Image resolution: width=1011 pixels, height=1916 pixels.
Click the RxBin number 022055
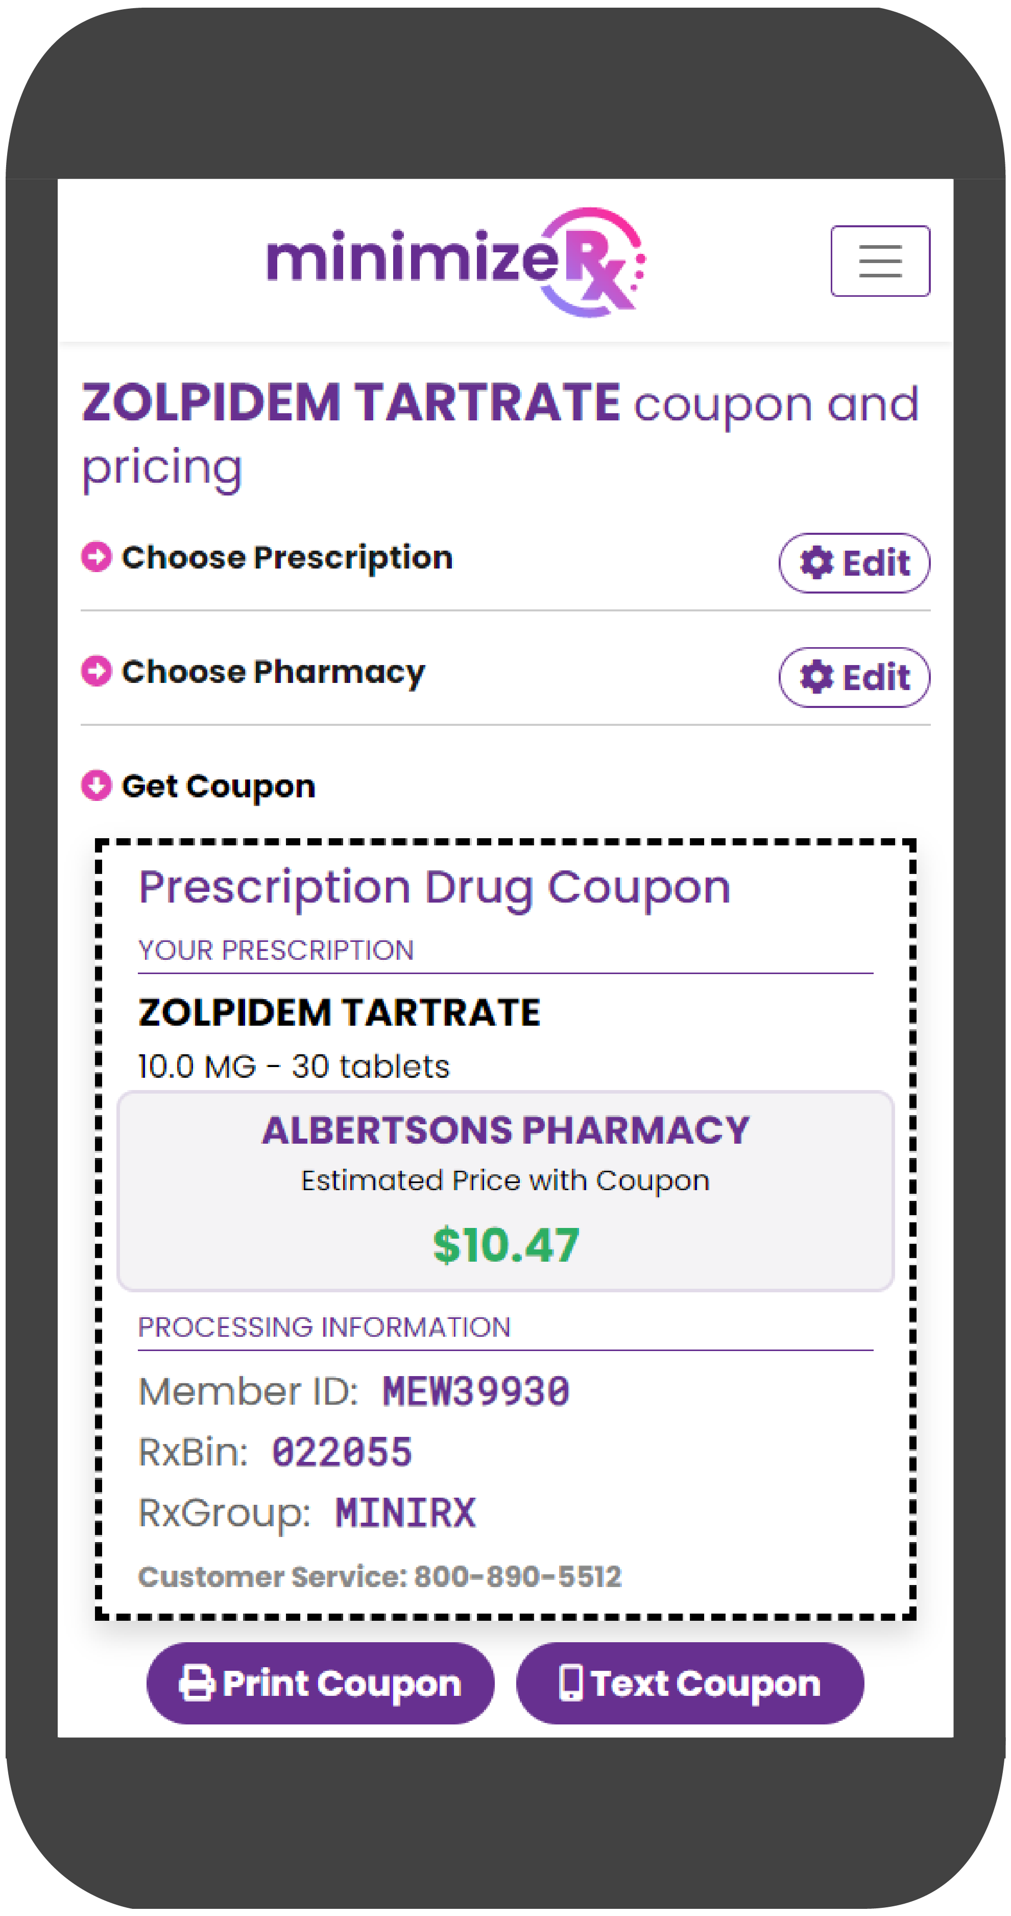coord(342,1452)
